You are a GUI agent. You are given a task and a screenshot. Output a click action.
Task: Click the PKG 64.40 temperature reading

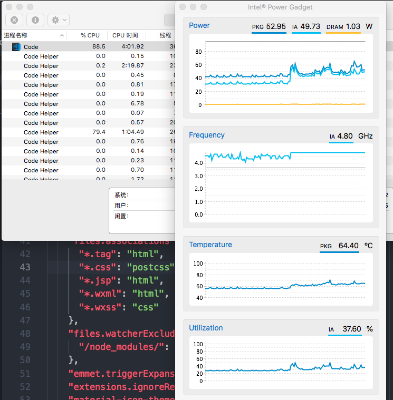339,246
